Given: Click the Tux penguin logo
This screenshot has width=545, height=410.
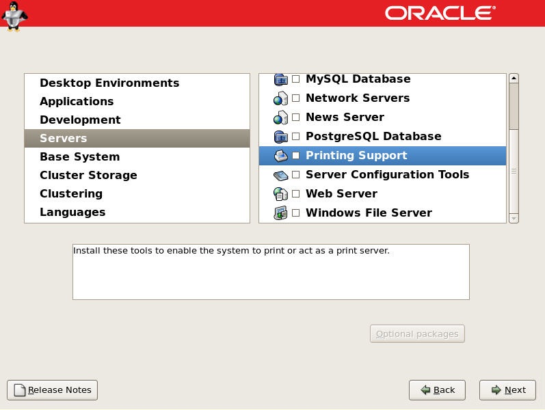Looking at the screenshot, I should (14, 16).
